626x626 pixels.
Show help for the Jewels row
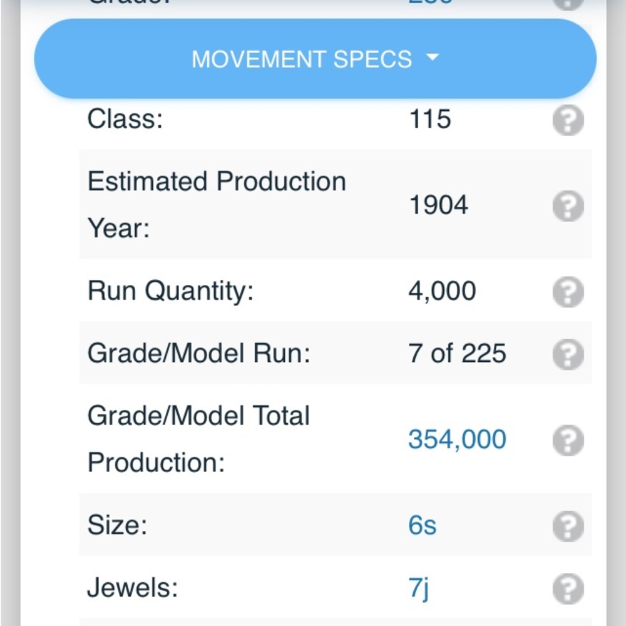click(x=568, y=589)
